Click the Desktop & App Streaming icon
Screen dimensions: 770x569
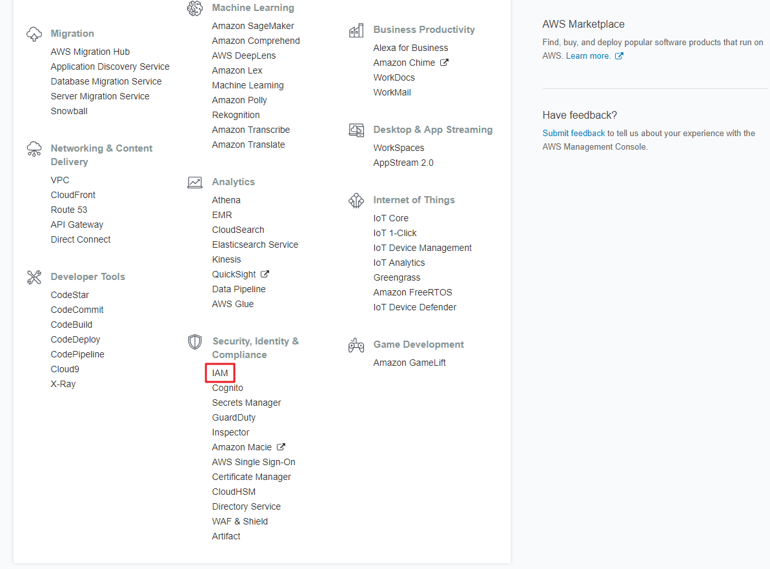click(x=356, y=130)
